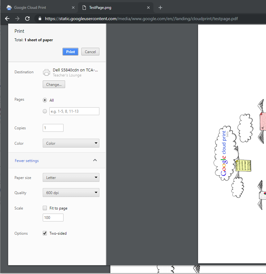Select the custom page range radio button
The image size is (266, 274).
45,111
